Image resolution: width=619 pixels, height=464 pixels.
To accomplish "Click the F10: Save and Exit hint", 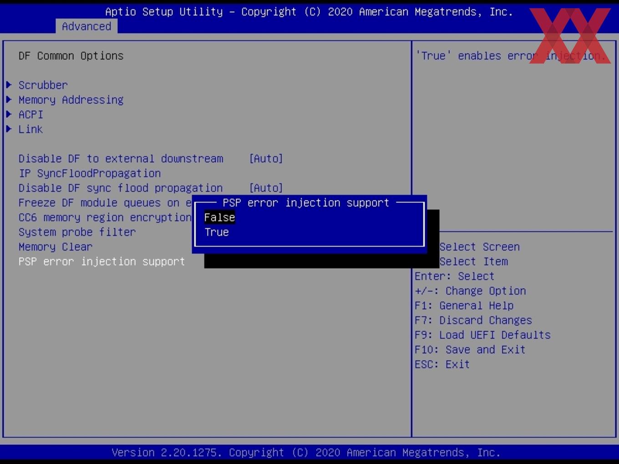I will [x=470, y=349].
